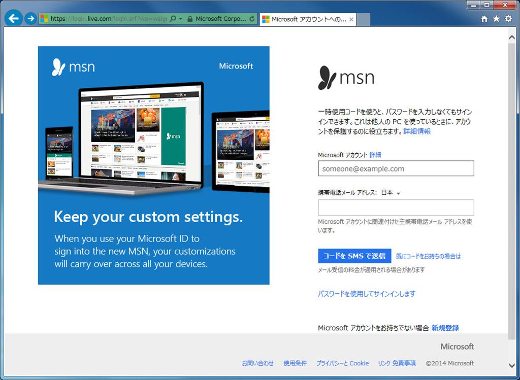
Task: Maximize the browser window
Action: coord(486,5)
